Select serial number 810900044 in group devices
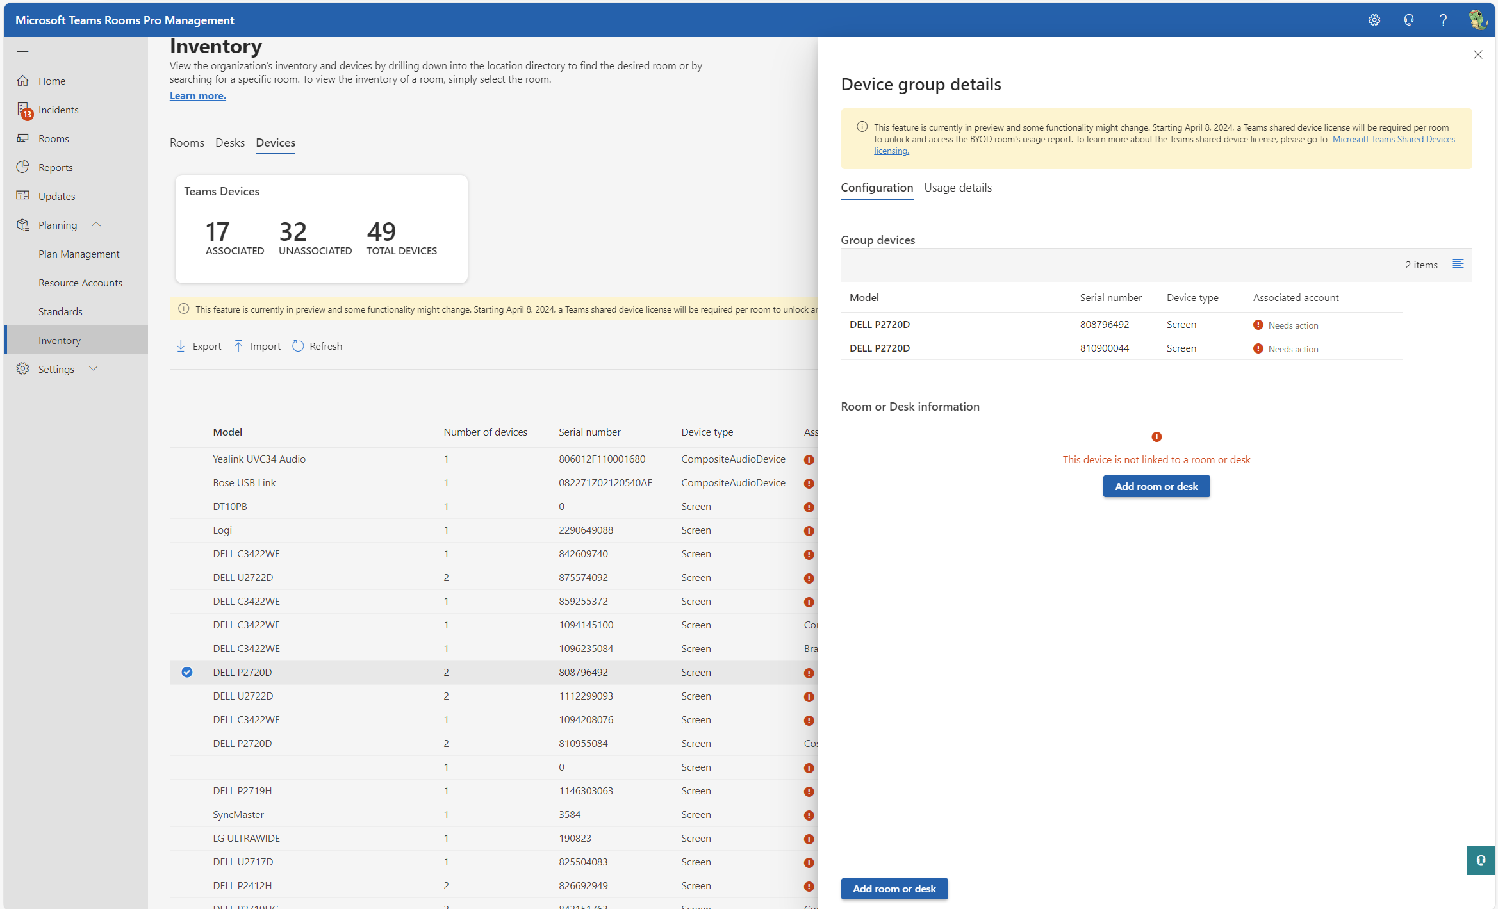 (1104, 348)
